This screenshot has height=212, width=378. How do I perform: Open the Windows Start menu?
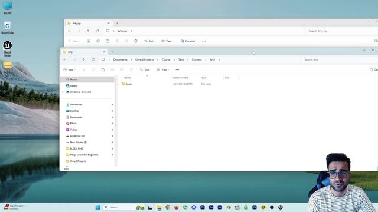point(97,207)
